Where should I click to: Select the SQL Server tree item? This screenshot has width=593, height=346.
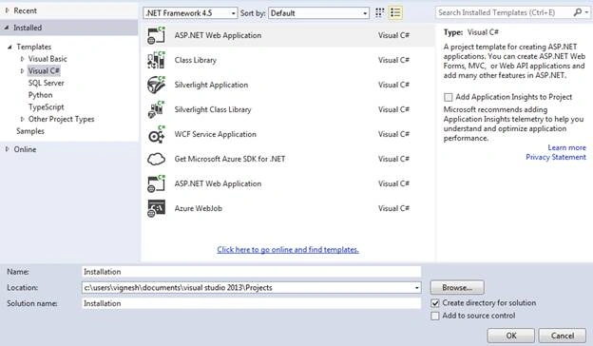(47, 84)
